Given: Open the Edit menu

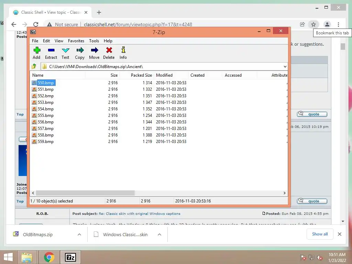Looking at the screenshot, I should tap(46, 41).
